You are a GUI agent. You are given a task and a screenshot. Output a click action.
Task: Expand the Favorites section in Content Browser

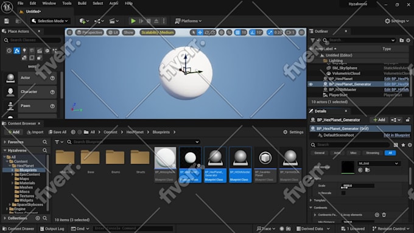pos(5,142)
